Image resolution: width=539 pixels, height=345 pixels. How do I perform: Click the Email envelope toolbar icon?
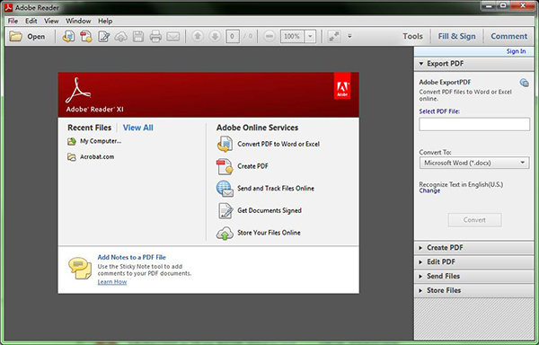tap(172, 37)
